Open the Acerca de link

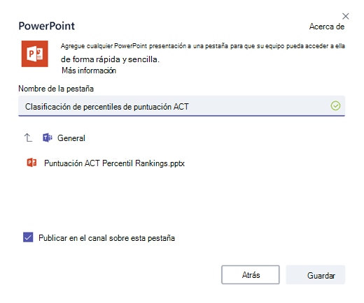tap(327, 27)
